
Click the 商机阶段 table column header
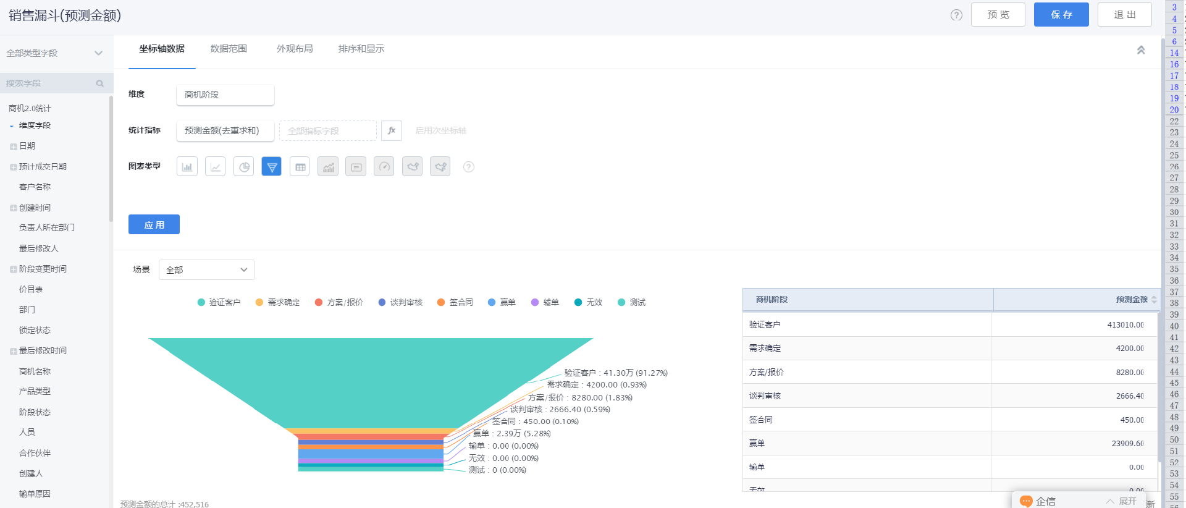(868, 300)
